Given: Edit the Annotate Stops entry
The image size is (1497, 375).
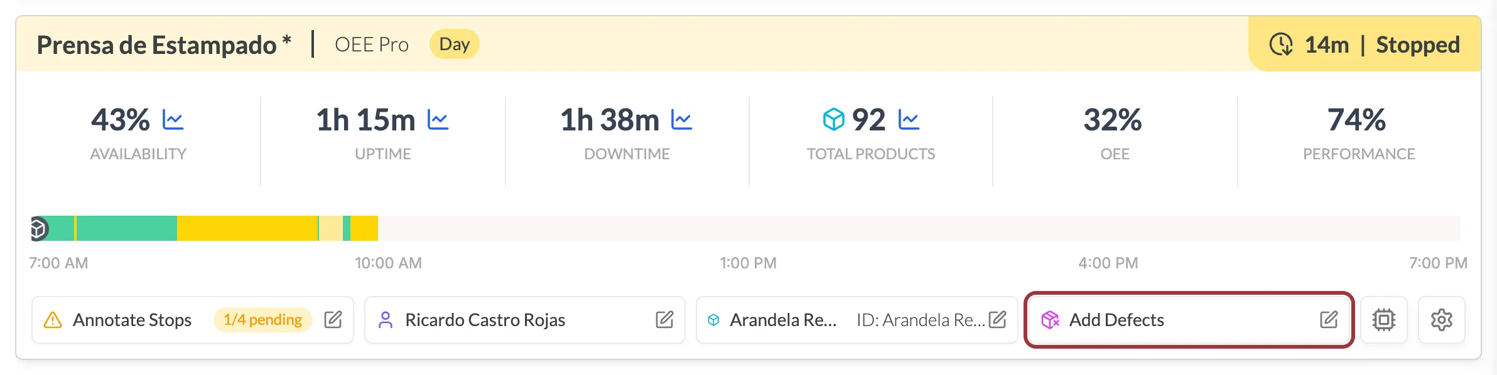Looking at the screenshot, I should point(333,320).
